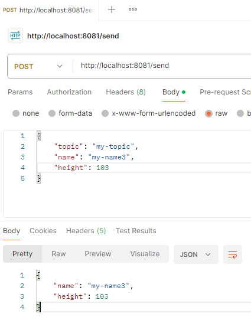The width and height of the screenshot is (251, 320).
Task: Fold the request body opening brace on line 1
Action: click(x=39, y=136)
